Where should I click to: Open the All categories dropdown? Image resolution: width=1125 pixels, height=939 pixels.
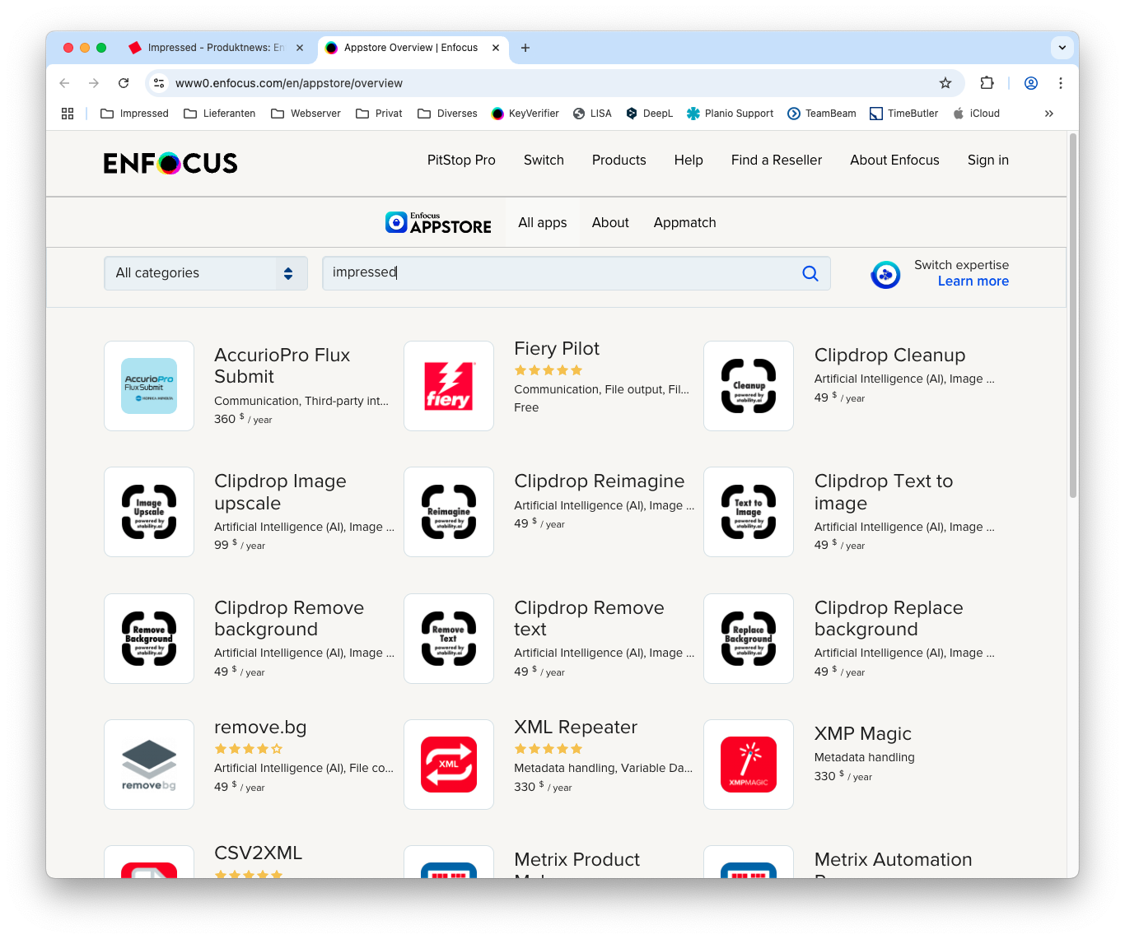[x=205, y=272]
